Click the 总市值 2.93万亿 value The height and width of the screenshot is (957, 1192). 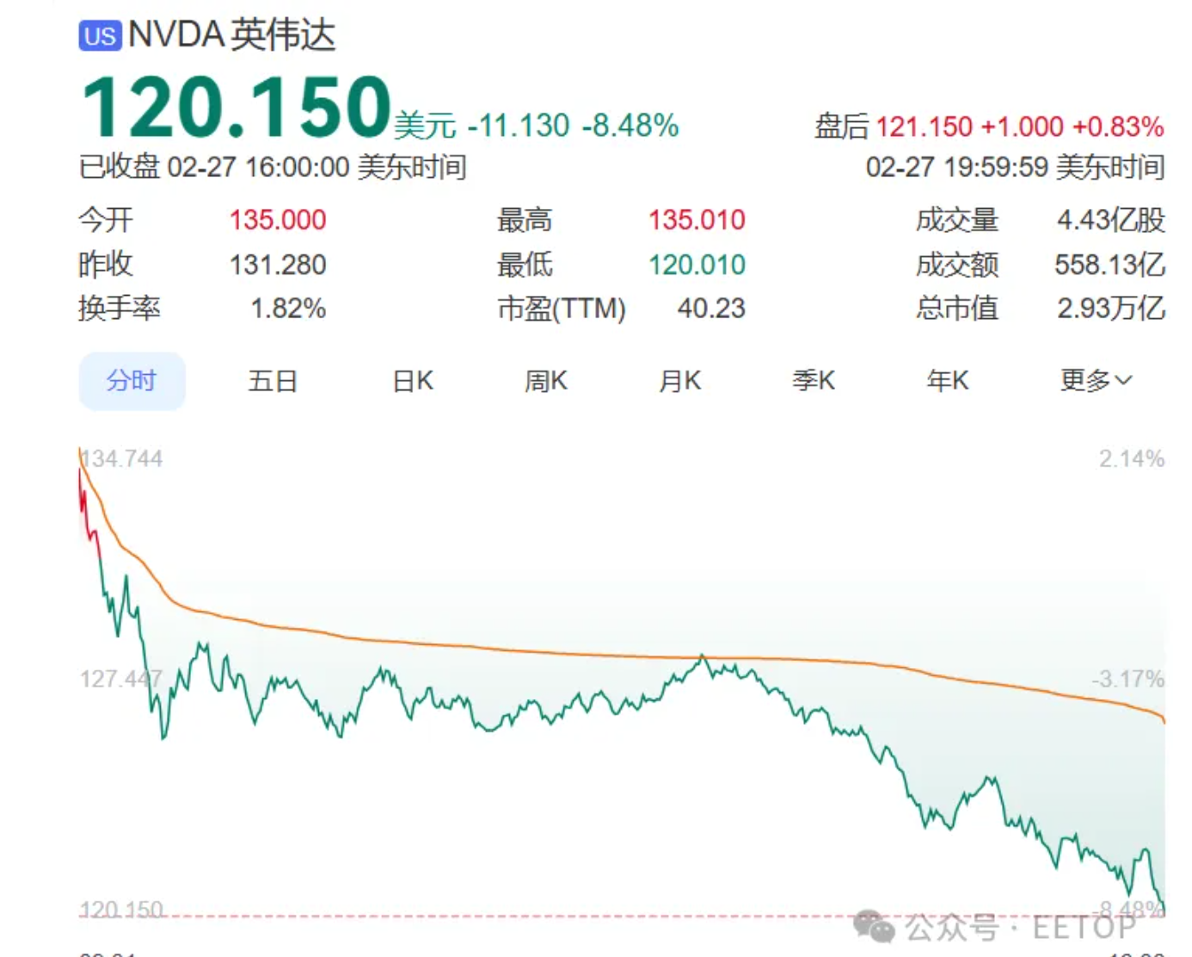click(x=1111, y=308)
